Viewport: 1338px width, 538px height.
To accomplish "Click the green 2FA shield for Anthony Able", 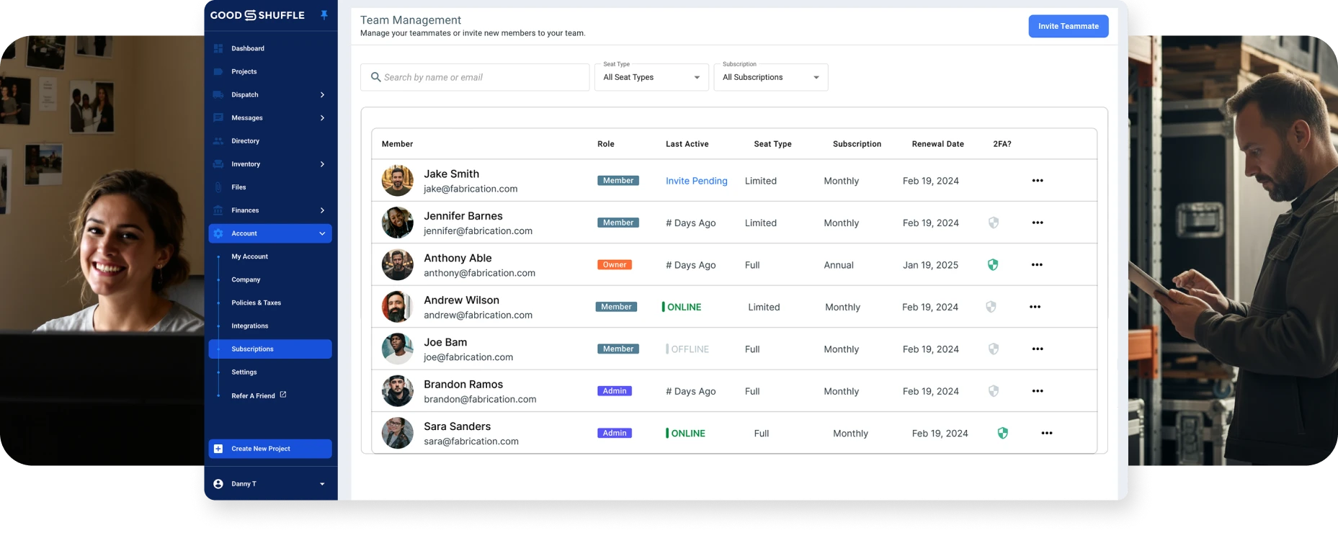I will [993, 265].
